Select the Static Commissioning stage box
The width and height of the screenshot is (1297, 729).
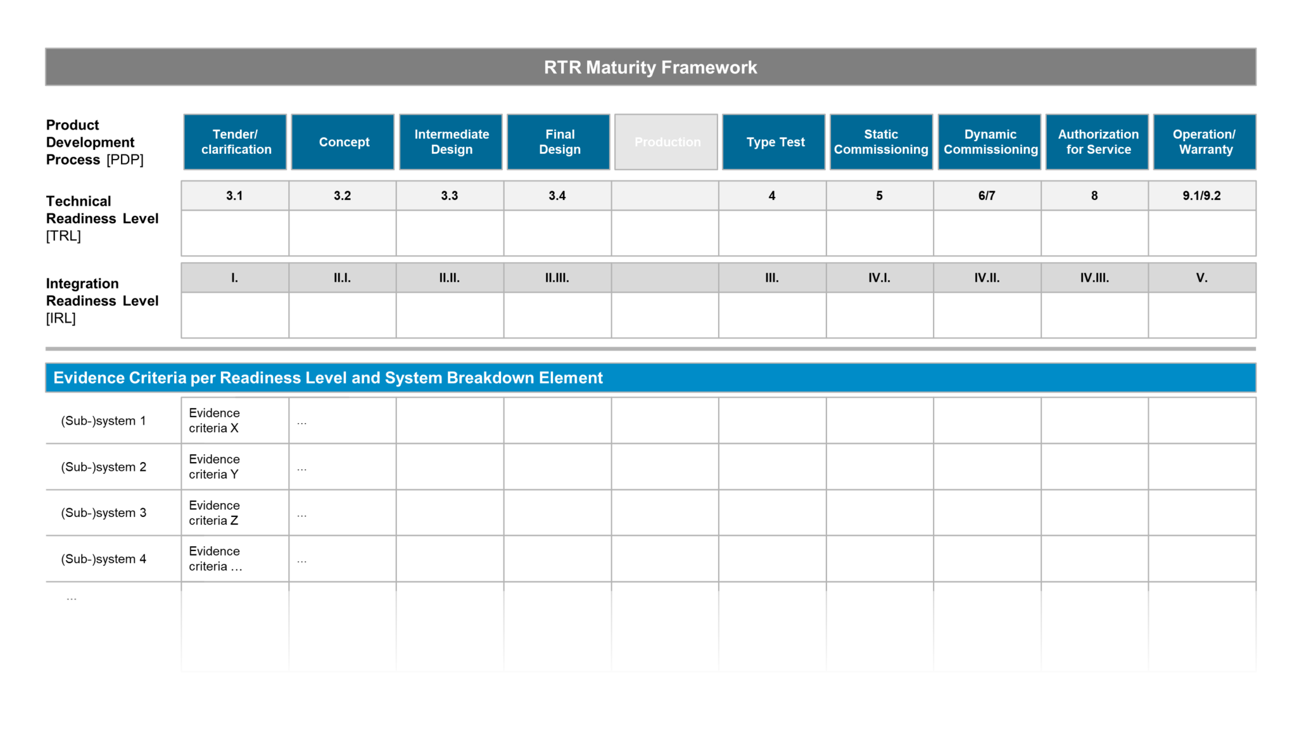click(x=881, y=142)
